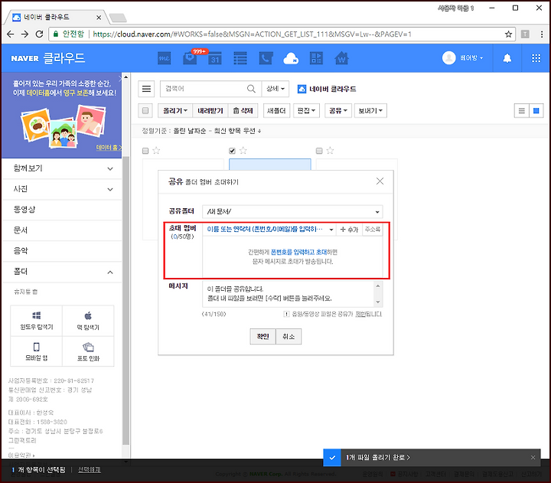Confirm the share with 확인 button

coord(262,336)
